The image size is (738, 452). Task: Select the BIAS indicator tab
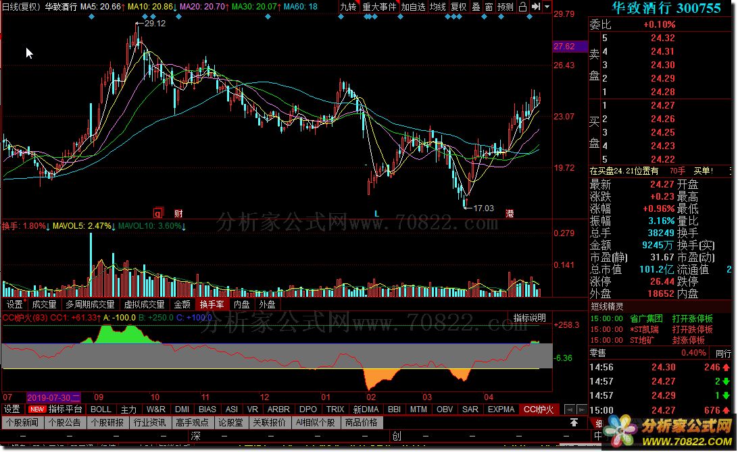click(x=207, y=409)
